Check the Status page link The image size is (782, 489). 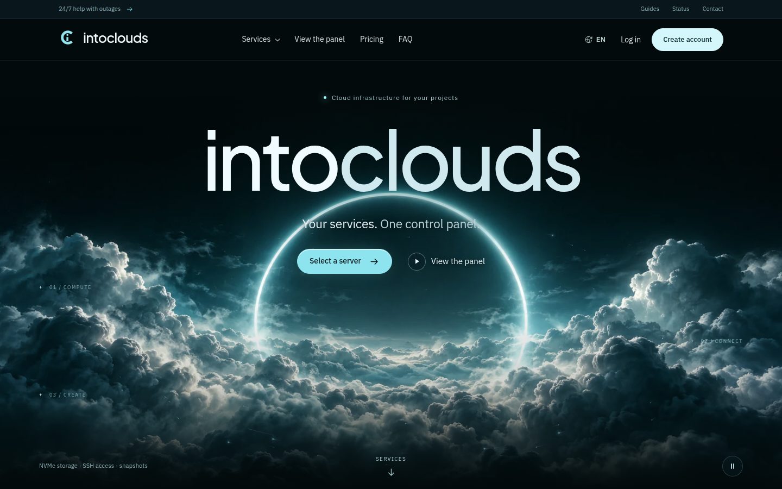point(680,9)
